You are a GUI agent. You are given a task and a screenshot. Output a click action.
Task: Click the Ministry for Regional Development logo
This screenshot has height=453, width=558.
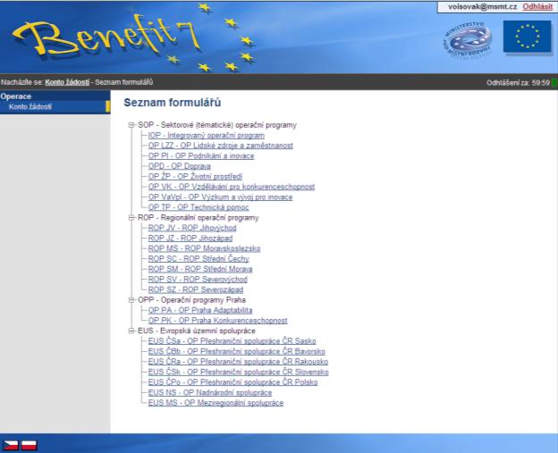468,39
